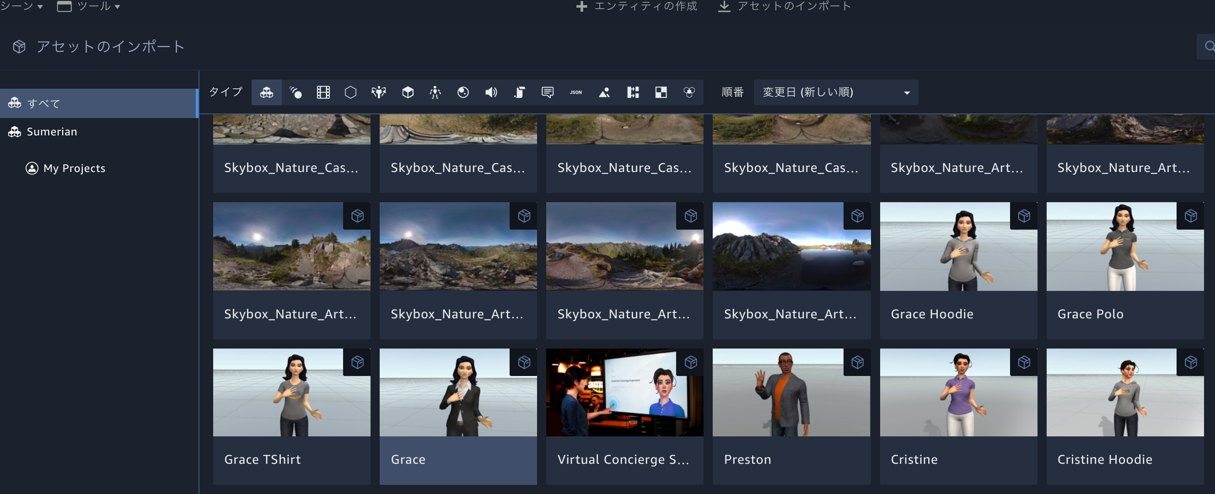Toggle the Texture sphere type filter
Screen dimensions: 1215x494
click(462, 92)
